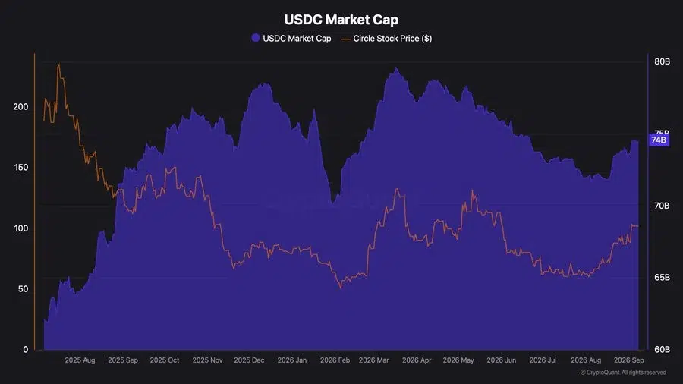Click the 2025 Nov x-axis label
Image resolution: width=683 pixels, height=384 pixels.
pyautogui.click(x=207, y=360)
